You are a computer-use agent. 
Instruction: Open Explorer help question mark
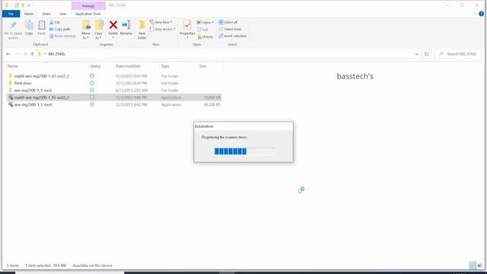pos(481,14)
